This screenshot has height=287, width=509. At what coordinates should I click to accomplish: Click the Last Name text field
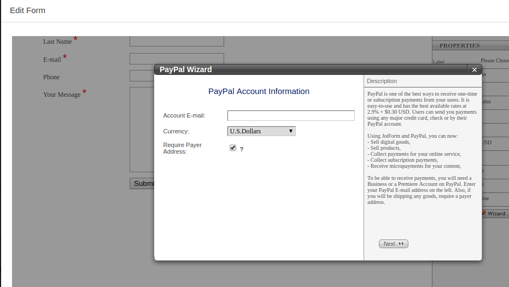click(x=177, y=41)
